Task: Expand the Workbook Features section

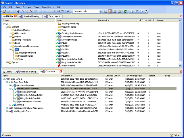Action: [x=10, y=85]
